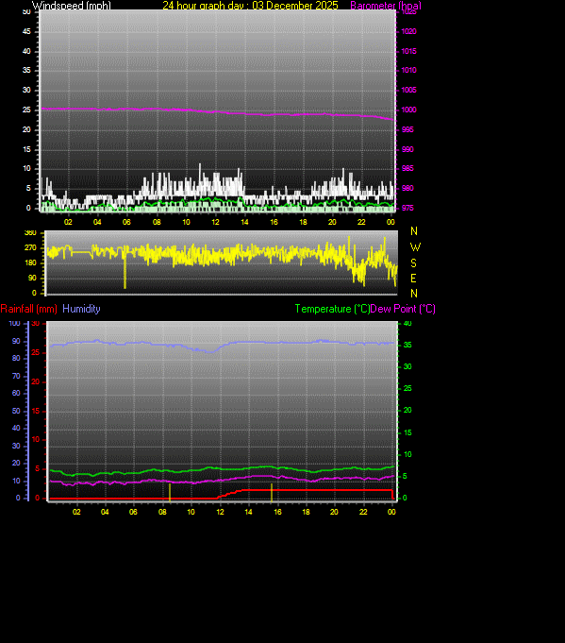
Task: Select the 5 value on the red rainfall axis
Action: pos(38,468)
